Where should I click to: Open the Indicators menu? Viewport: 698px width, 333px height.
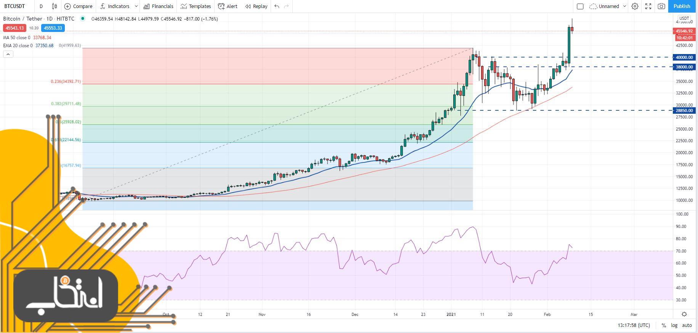coord(115,6)
